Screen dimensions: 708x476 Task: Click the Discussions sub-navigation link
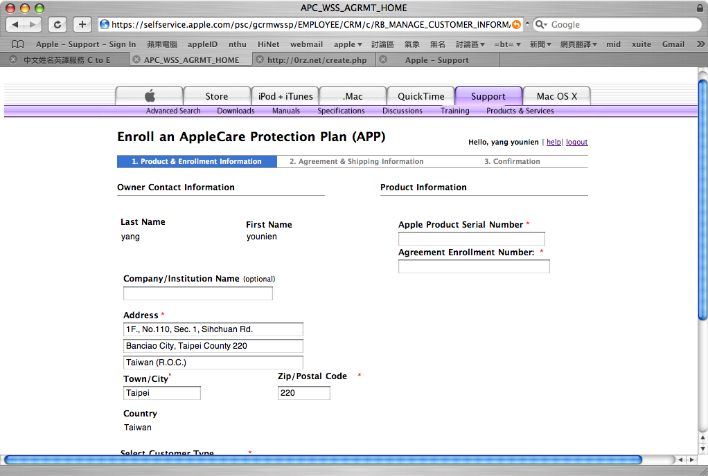point(402,111)
